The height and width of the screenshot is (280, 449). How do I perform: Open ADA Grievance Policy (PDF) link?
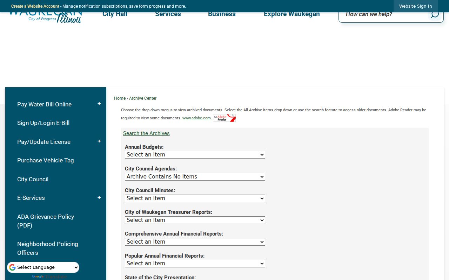pos(46,221)
